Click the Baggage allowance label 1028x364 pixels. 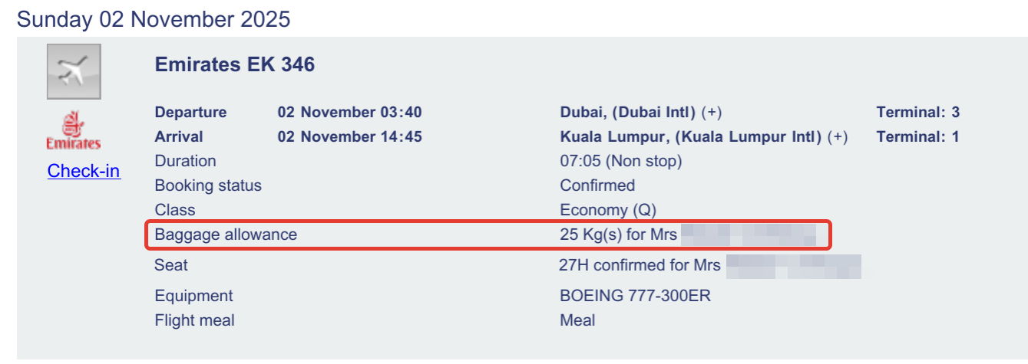pyautogui.click(x=226, y=234)
